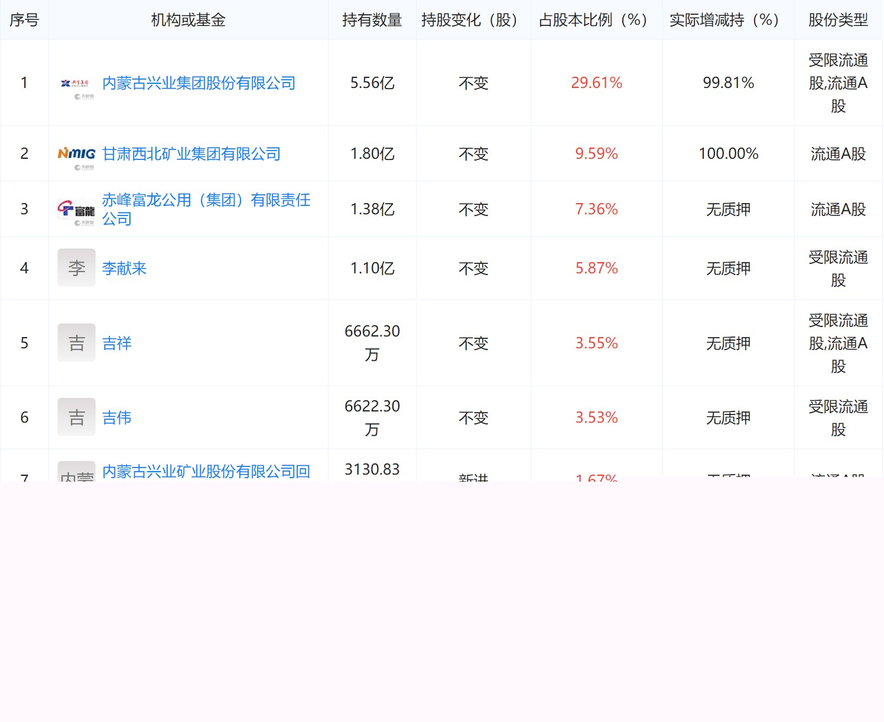Click the 实际增减持（%） column header
Screen dimensions: 884x722
(729, 20)
